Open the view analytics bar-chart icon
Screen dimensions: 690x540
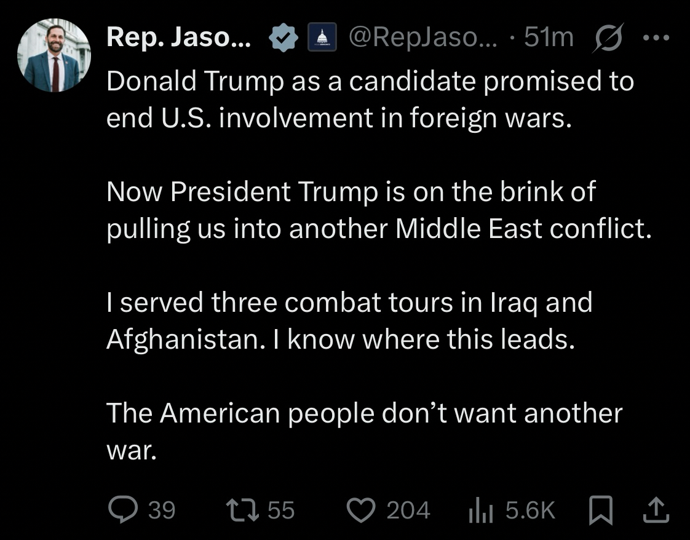[481, 509]
